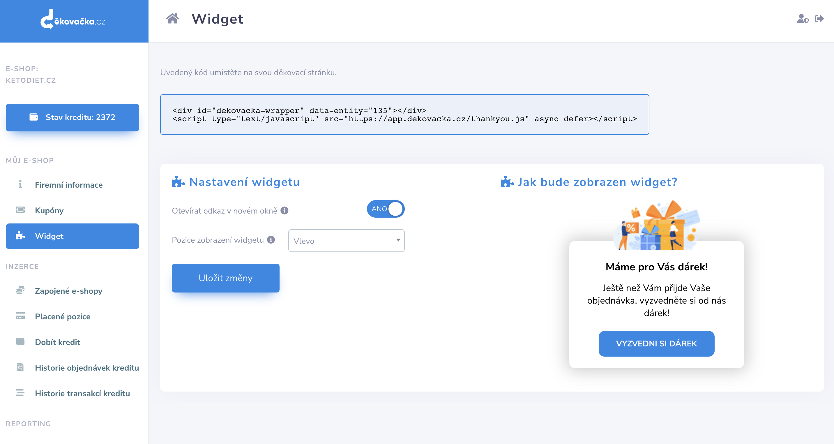The width and height of the screenshot is (834, 444).
Task: Click the home icon in header
Action: point(173,19)
